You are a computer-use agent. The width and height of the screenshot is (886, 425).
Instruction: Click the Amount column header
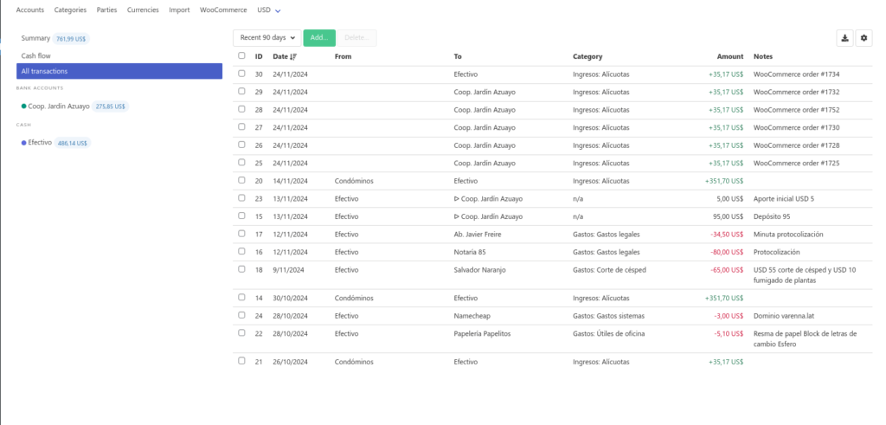730,57
